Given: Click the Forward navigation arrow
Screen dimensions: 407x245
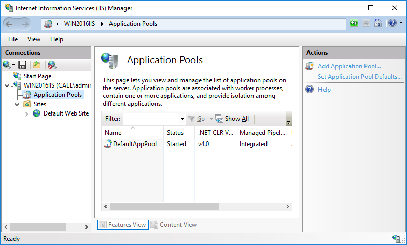Looking at the screenshot, I should pos(25,24).
